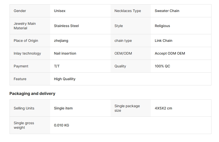The height and width of the screenshot is (142, 219).
Task: Select the Stainless Steel value
Action: 66,26
